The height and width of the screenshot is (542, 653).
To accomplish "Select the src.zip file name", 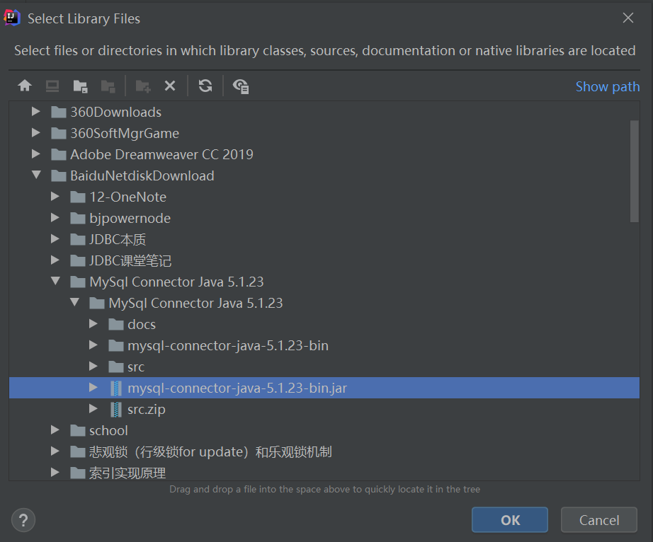I will coord(146,409).
